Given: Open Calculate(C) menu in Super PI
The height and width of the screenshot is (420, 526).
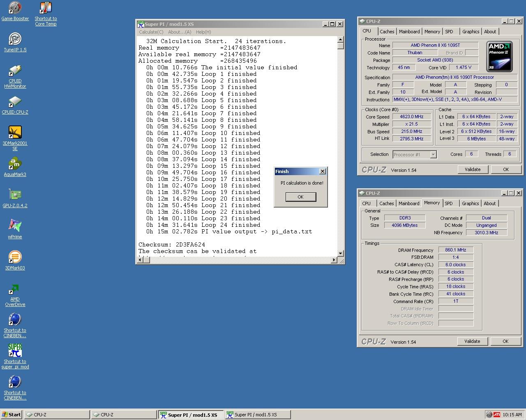Looking at the screenshot, I should pos(151,32).
